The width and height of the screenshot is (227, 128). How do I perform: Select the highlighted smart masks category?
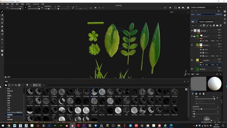[14, 114]
